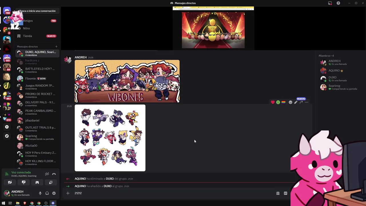Select DUXO, AQUINO, Soari... group chat
Viewport: 366px width, 206px height.
coord(37,53)
